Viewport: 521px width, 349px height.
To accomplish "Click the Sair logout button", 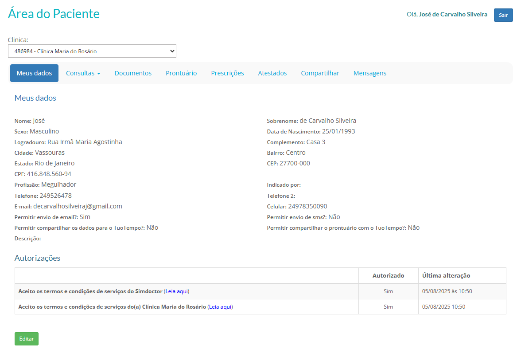I will click(x=503, y=15).
